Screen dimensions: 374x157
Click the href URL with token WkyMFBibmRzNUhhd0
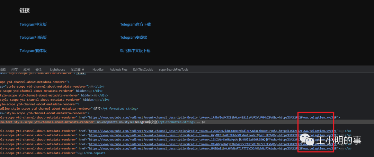213,135
